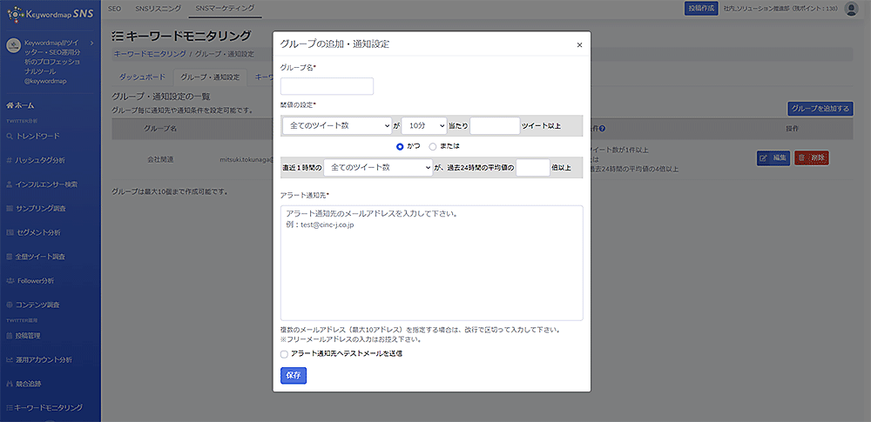Screen dimensions: 871x422
Task: Click the 保存 save button
Action: [x=293, y=375]
